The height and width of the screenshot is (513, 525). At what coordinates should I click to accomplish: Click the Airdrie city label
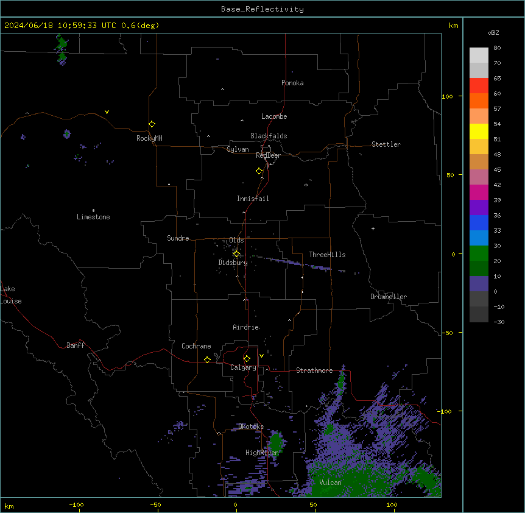tap(246, 327)
